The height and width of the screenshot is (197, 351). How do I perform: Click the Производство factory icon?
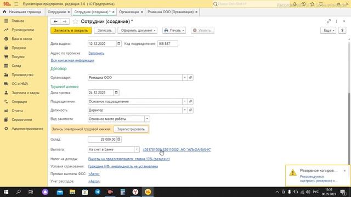(6, 74)
